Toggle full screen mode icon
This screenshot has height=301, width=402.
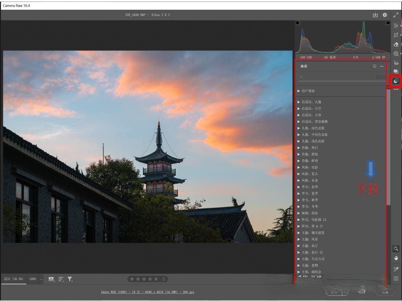pyautogui.click(x=396, y=15)
